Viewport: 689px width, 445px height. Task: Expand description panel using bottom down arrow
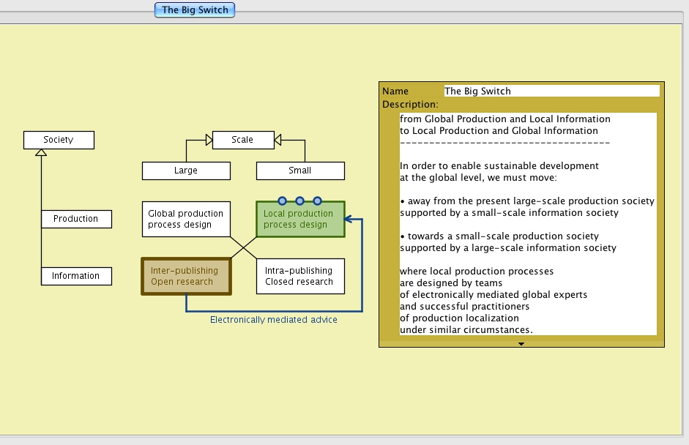pyautogui.click(x=521, y=343)
